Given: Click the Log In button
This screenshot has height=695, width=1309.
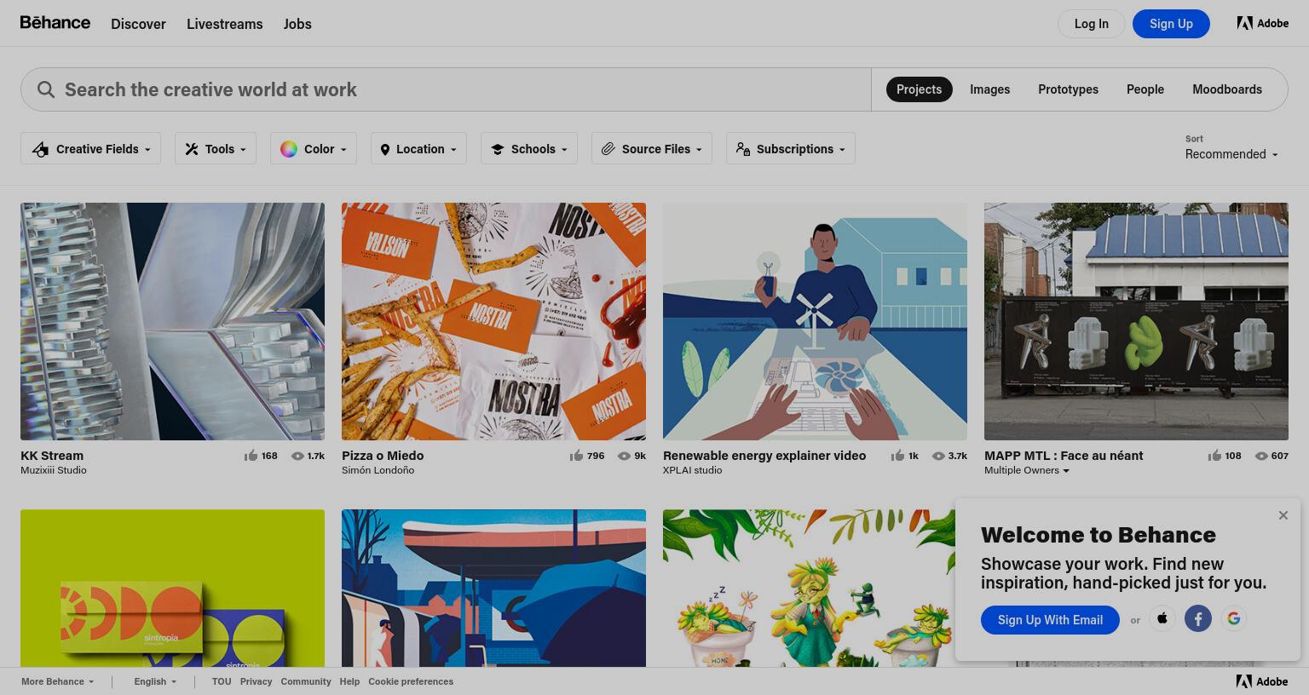Looking at the screenshot, I should [x=1091, y=24].
